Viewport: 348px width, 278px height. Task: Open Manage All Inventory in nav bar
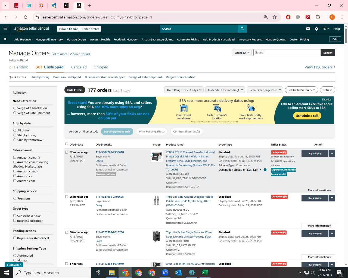(x=49, y=39)
